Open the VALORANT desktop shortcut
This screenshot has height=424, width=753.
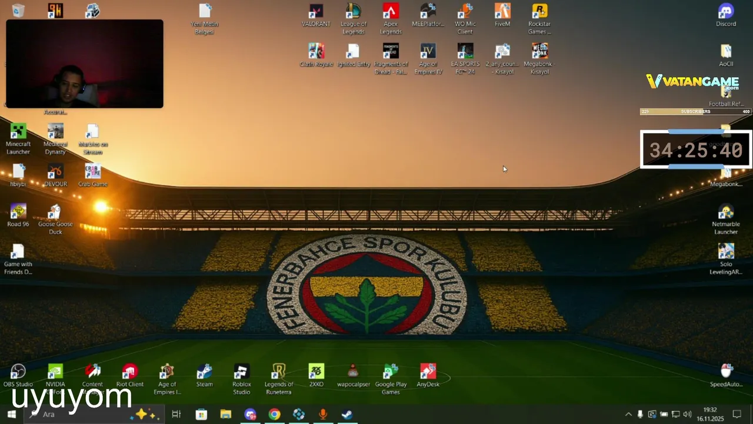tap(316, 15)
